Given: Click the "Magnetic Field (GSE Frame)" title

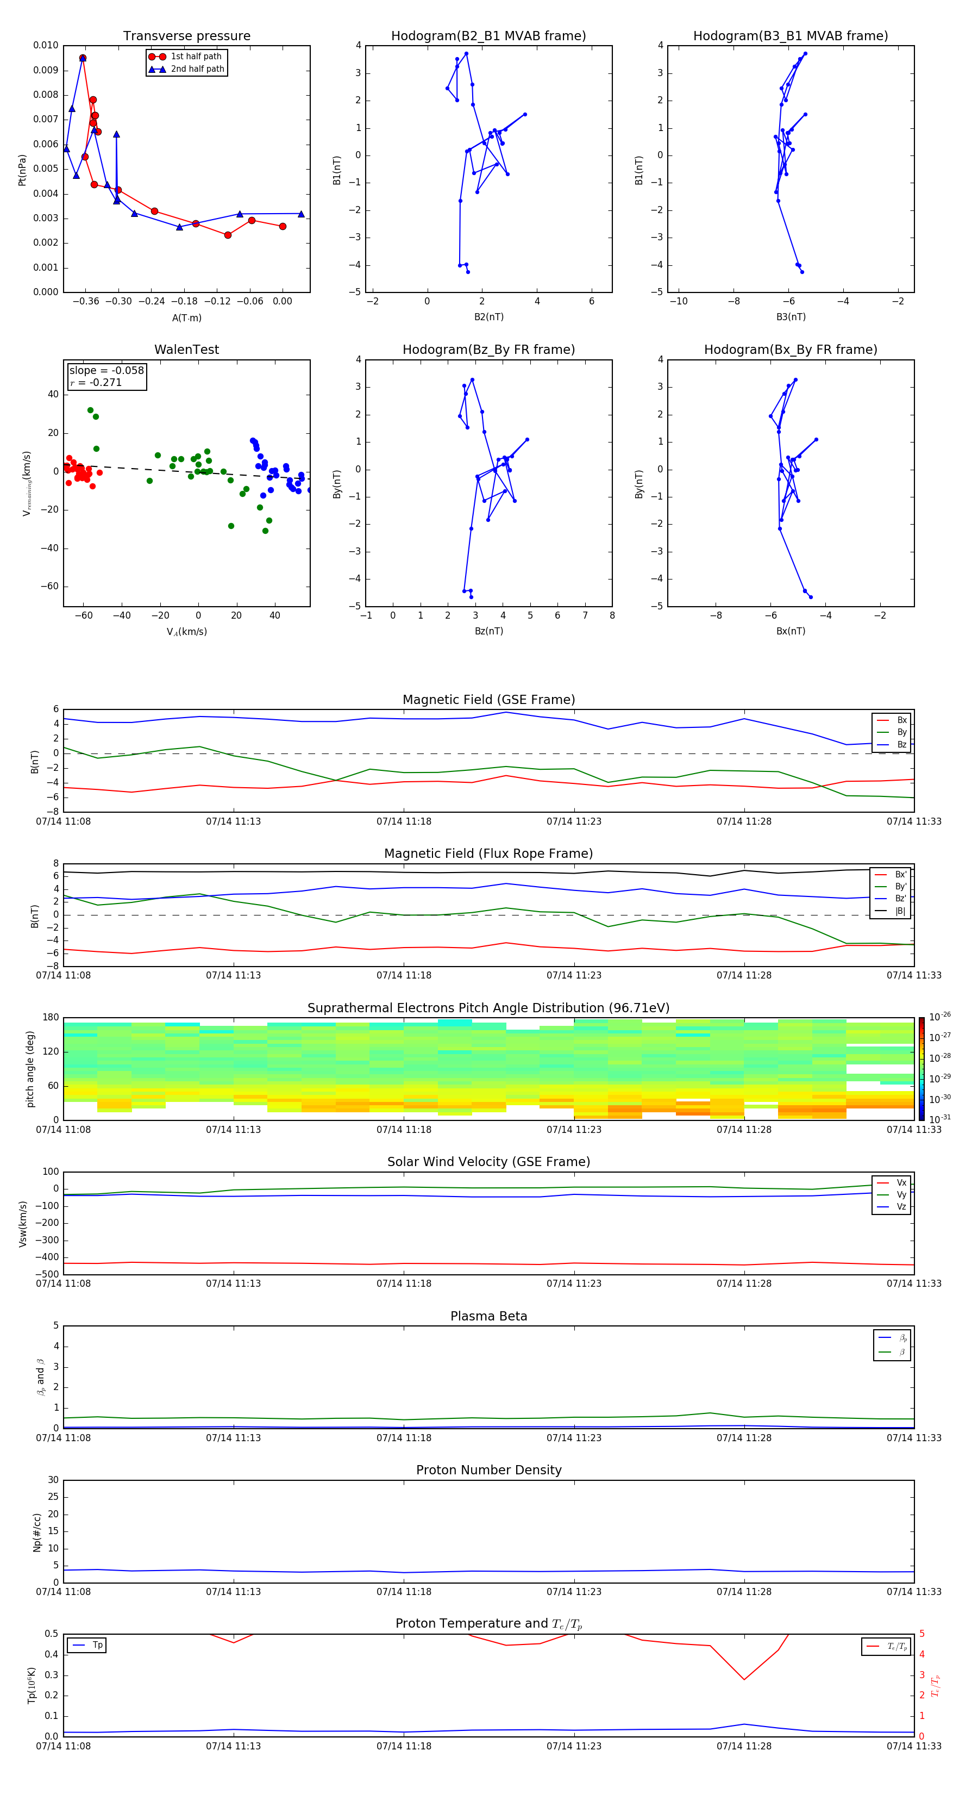Looking at the screenshot, I should 488,700.
